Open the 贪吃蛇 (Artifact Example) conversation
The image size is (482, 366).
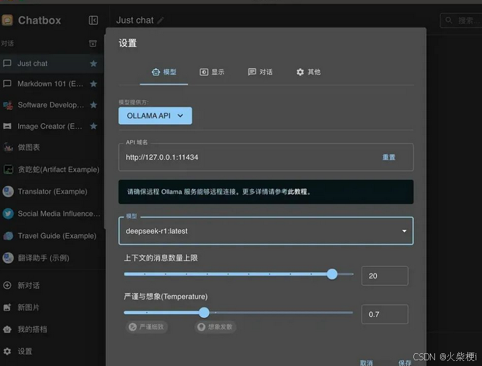[51, 170]
